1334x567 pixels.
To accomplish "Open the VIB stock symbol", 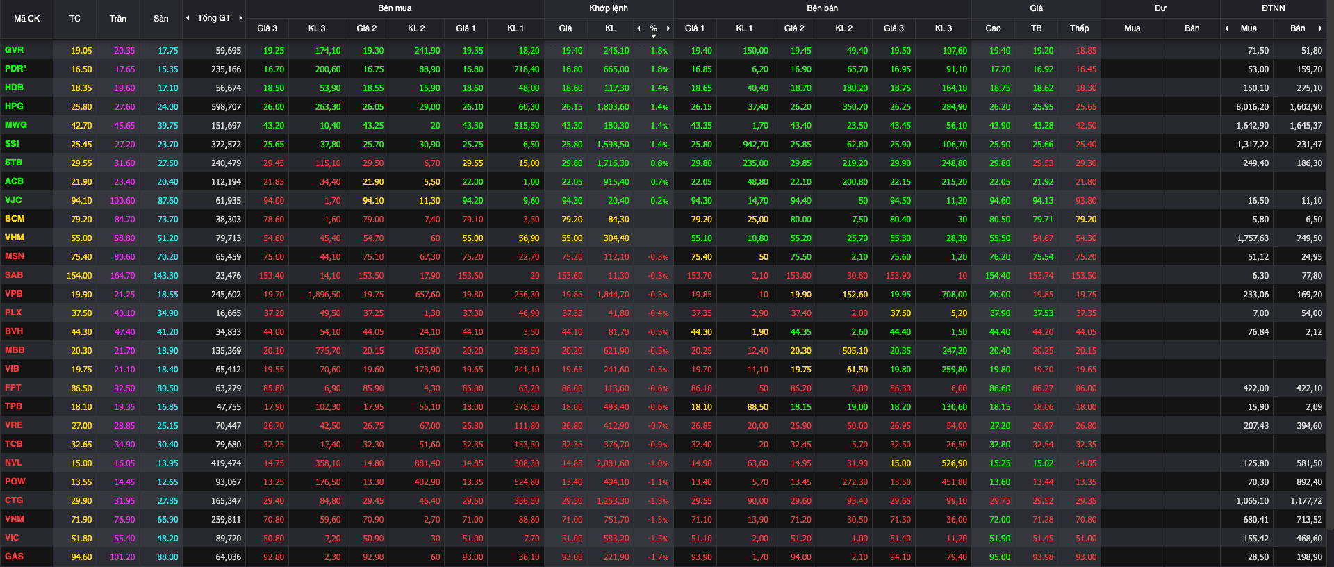I will tap(12, 369).
